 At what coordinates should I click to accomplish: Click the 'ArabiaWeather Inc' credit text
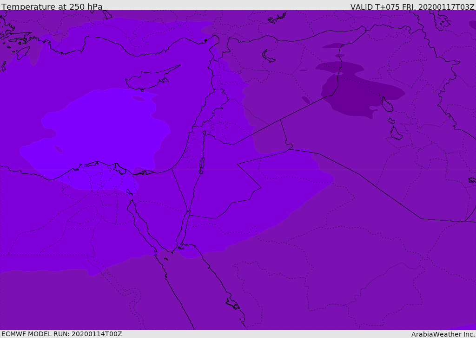pyautogui.click(x=443, y=334)
